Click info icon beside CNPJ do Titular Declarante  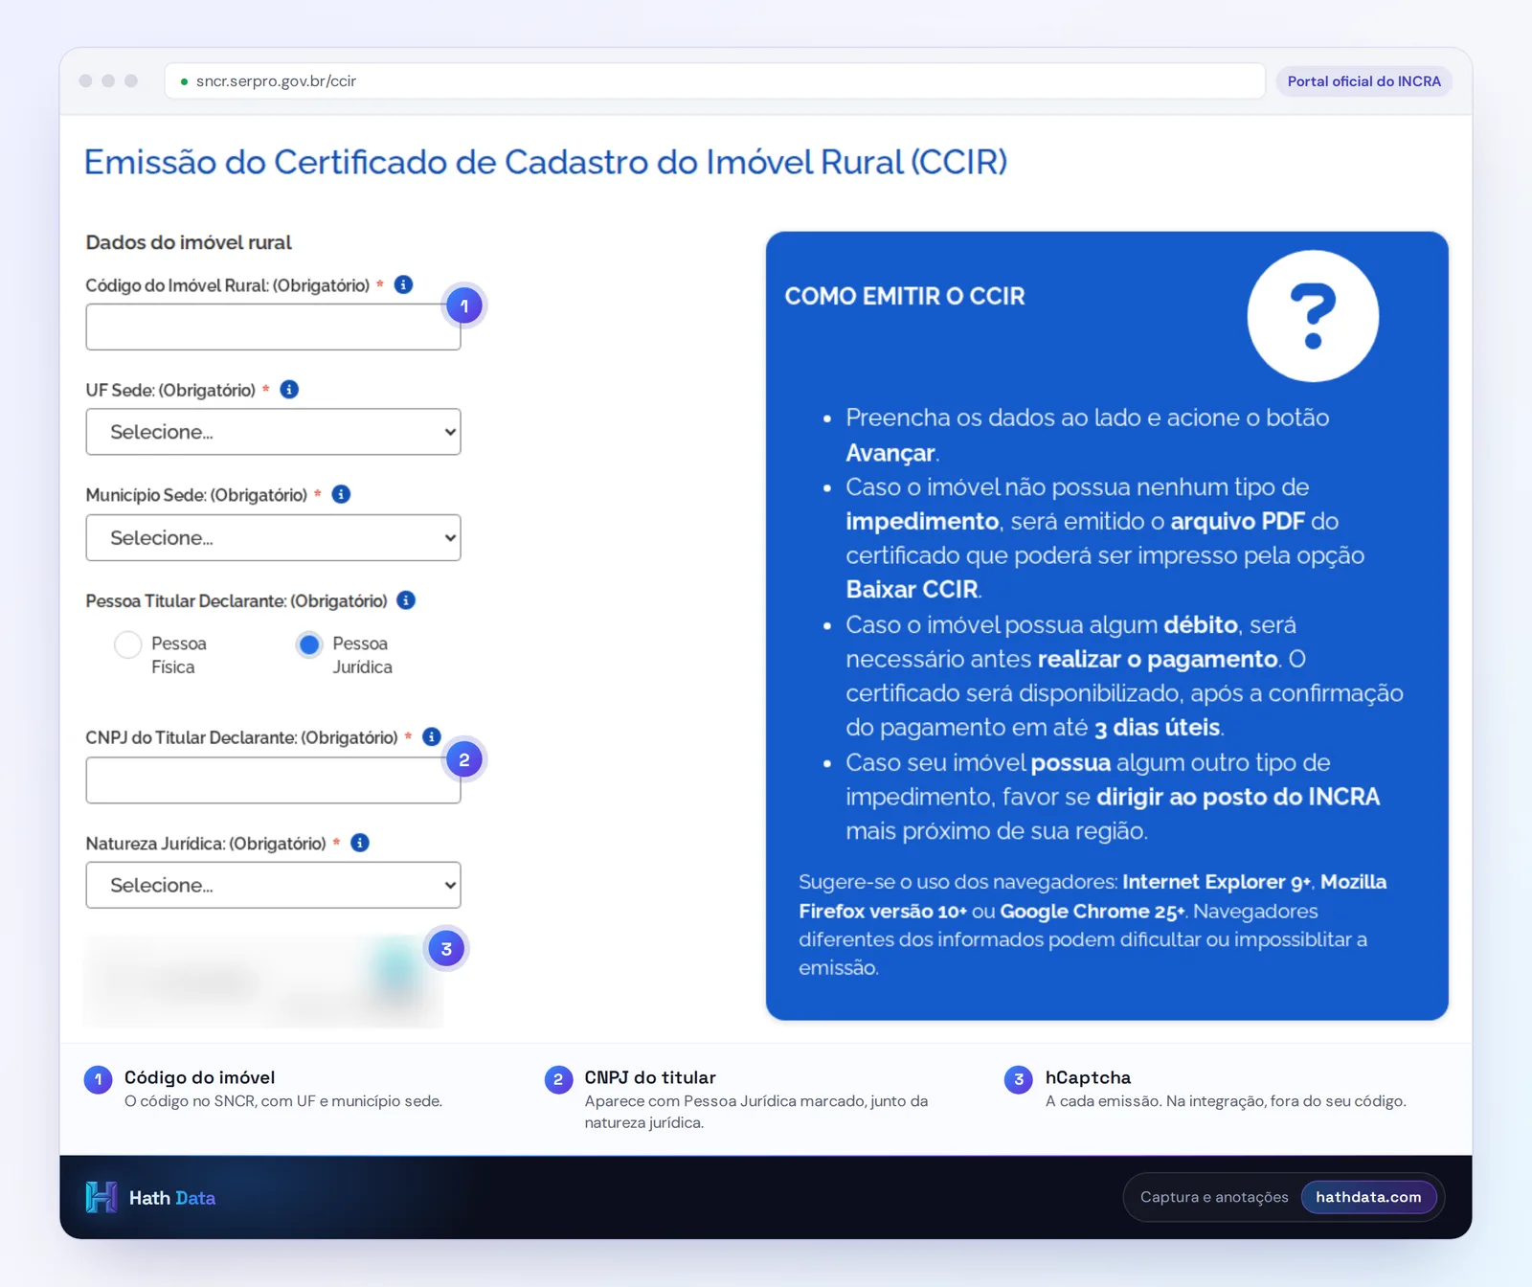pyautogui.click(x=432, y=736)
